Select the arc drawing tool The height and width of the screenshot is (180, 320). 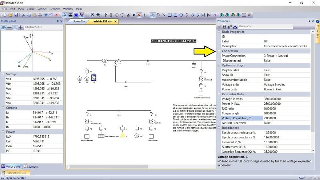187,15
